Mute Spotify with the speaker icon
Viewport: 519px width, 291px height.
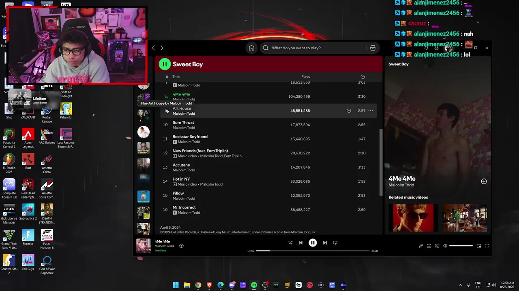445,246
